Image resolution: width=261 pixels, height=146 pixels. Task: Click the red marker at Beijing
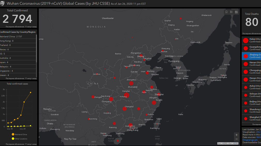pyautogui.click(x=141, y=56)
